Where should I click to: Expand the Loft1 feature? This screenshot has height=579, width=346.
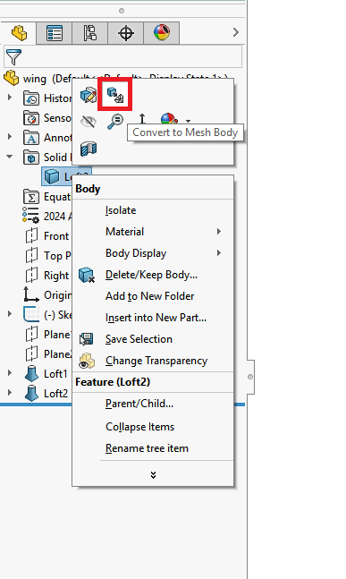pyautogui.click(x=10, y=373)
